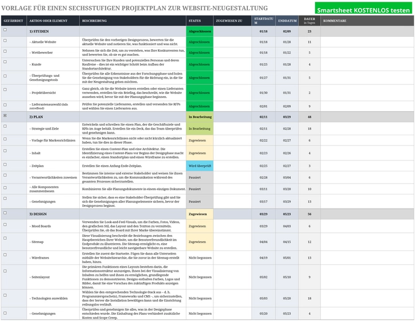The height and width of the screenshot is (321, 416).
Task: Click the In Bearbeitung status of 2) PLAN
Action: (x=200, y=117)
